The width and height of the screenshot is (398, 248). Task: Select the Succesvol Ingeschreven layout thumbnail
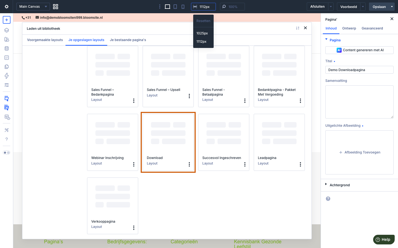[x=224, y=134]
